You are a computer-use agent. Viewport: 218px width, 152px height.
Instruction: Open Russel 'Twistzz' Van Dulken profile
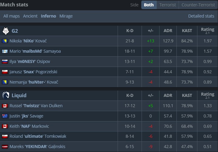click(36, 106)
